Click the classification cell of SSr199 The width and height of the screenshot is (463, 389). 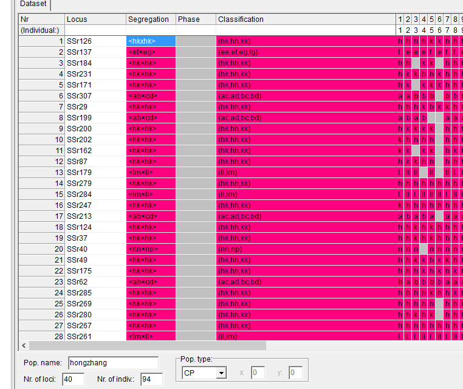[306, 117]
